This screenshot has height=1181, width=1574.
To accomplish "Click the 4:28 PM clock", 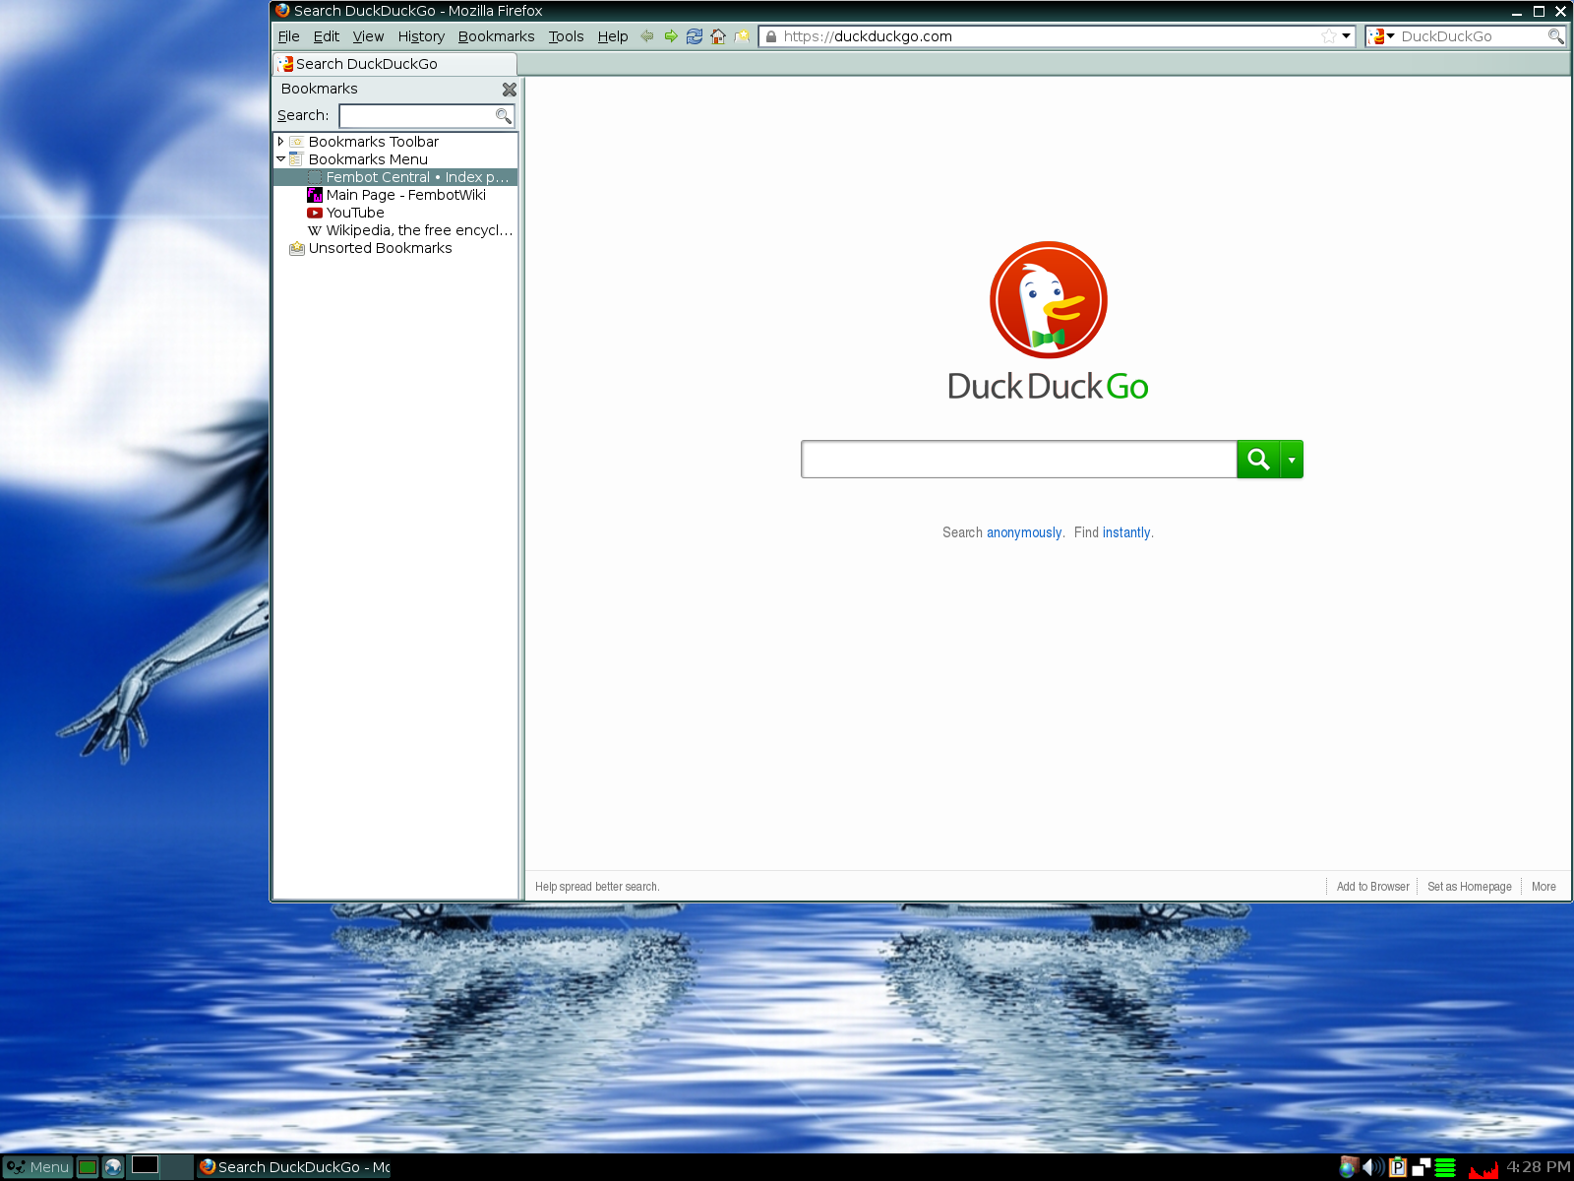I will pyautogui.click(x=1539, y=1167).
